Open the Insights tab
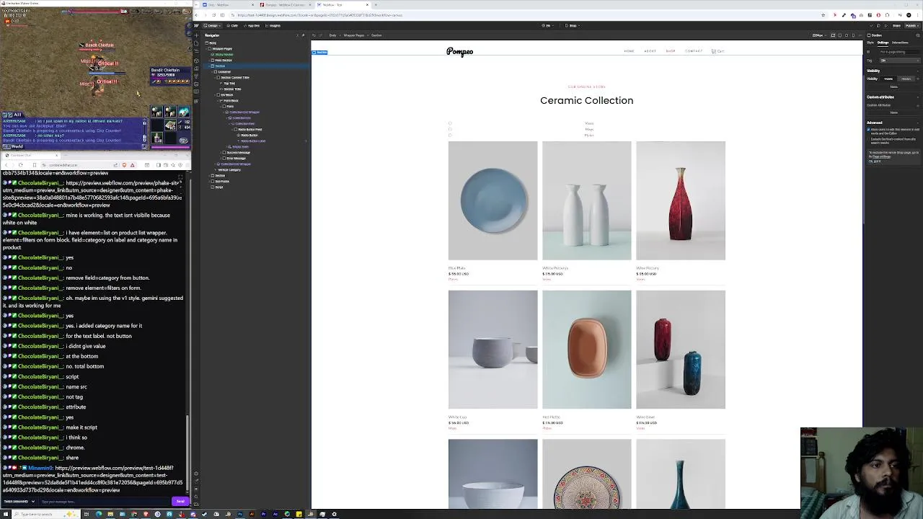The width and height of the screenshot is (923, 519). [274, 26]
